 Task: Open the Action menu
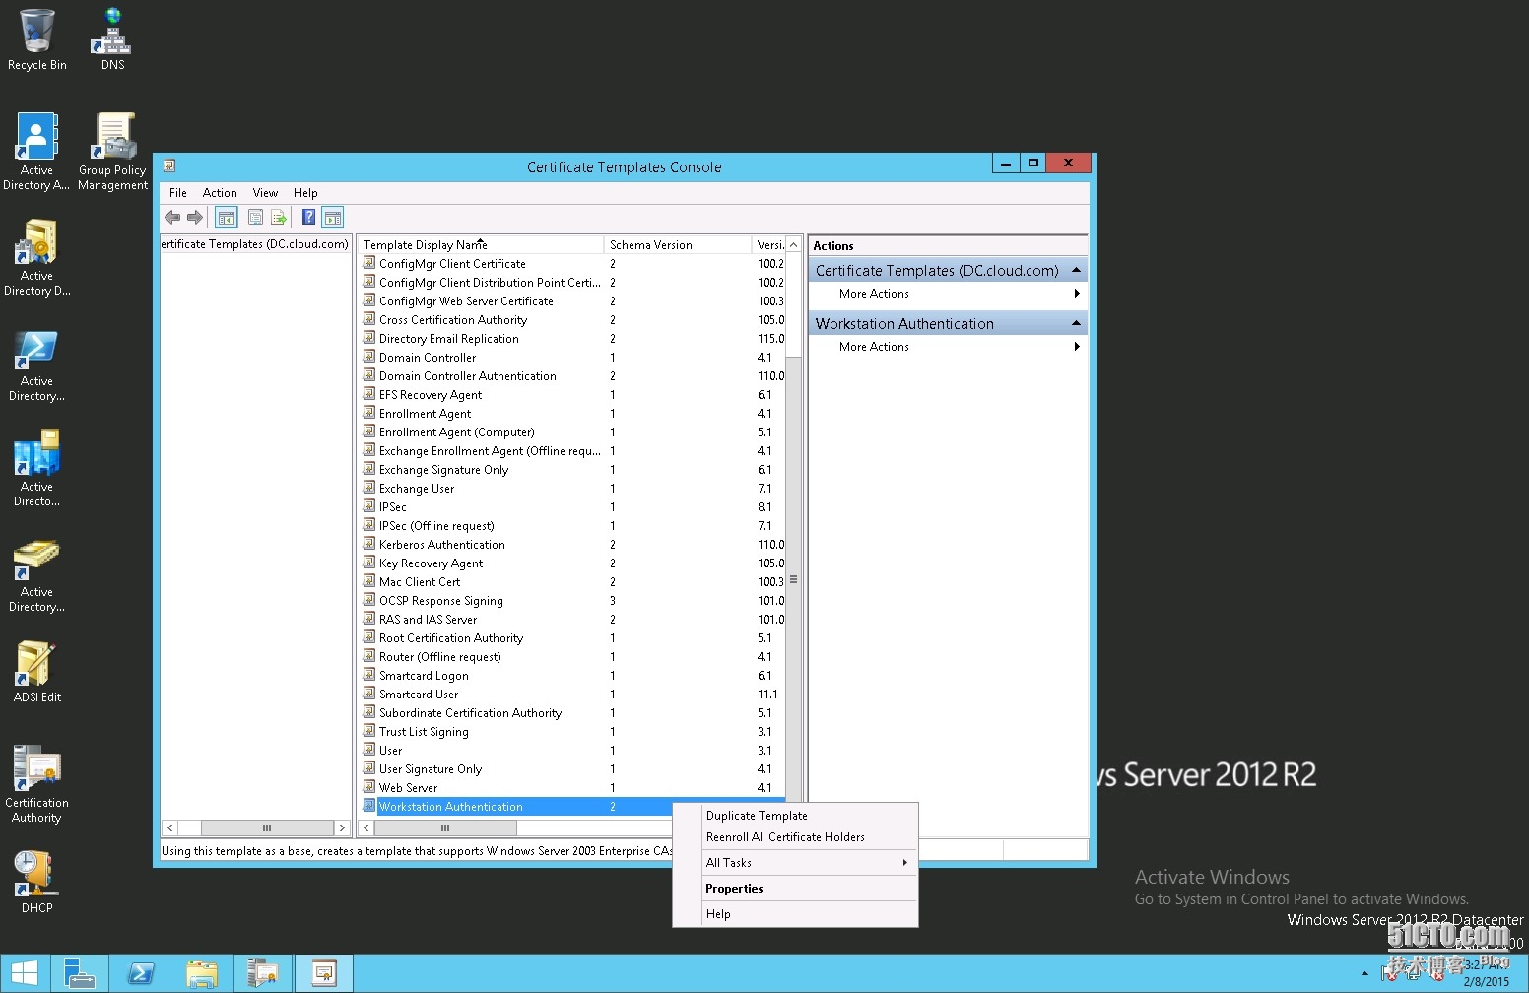point(220,193)
